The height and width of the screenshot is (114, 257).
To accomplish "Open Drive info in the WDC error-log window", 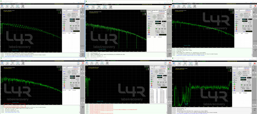I will tap(87, 63).
